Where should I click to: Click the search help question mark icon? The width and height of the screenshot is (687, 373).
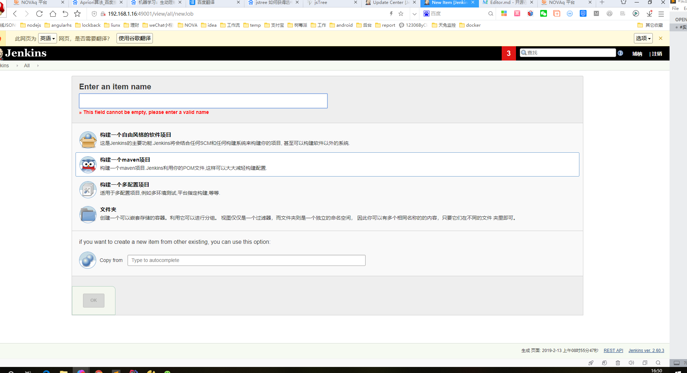tap(620, 53)
